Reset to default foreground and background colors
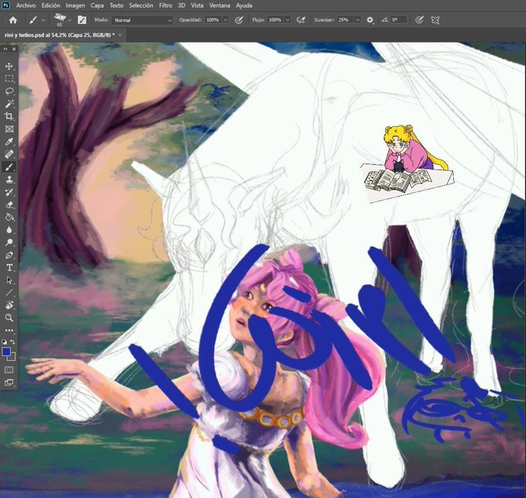Viewport: 526px width, 498px height. click(4, 342)
